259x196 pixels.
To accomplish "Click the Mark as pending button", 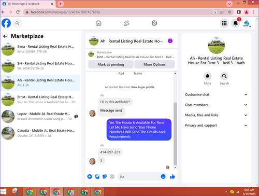I will click(x=111, y=64).
